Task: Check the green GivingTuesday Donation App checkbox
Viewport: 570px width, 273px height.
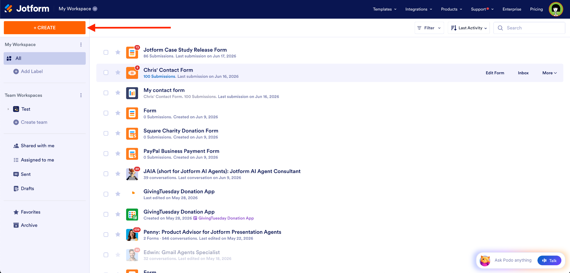Action: (x=106, y=214)
